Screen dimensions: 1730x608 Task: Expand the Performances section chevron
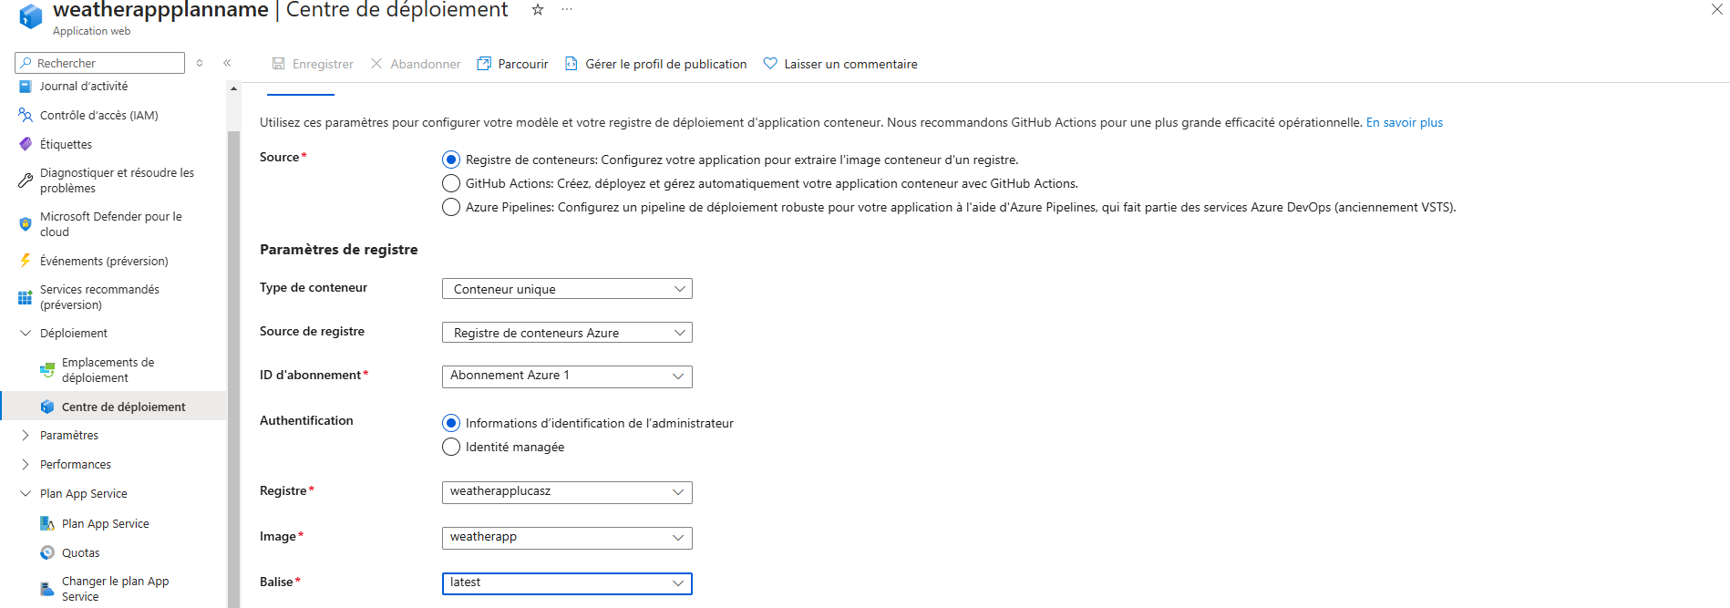[26, 464]
